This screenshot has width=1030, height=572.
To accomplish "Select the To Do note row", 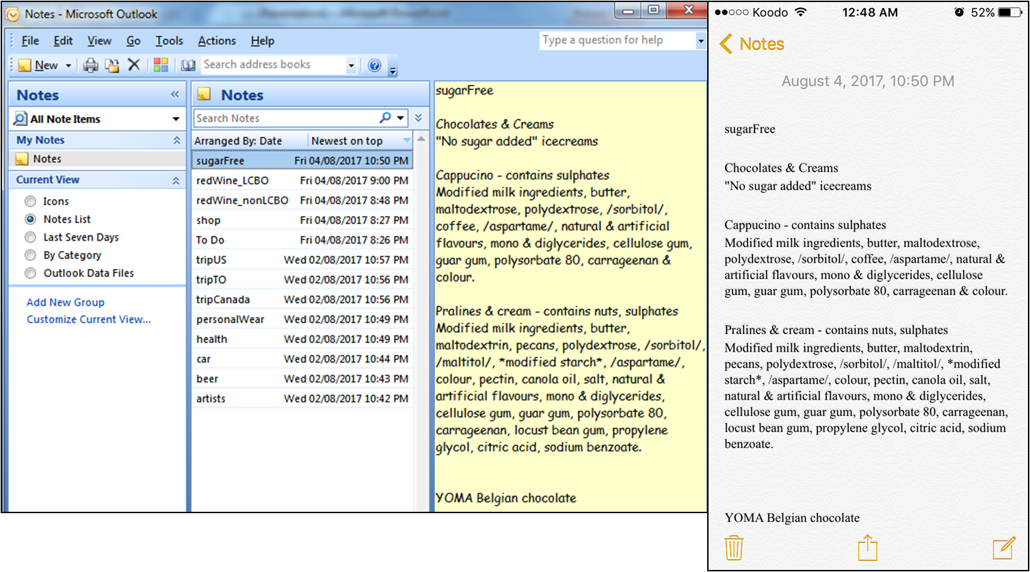I will pos(302,240).
